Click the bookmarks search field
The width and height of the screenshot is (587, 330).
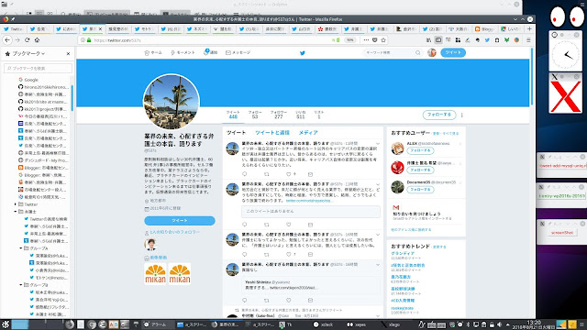pos(38,68)
